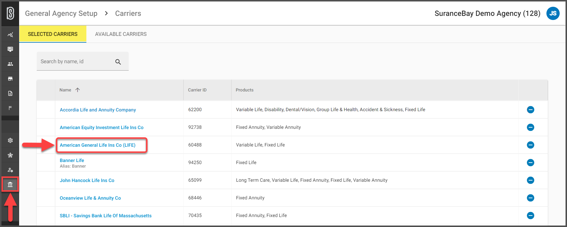Select carrier ID 92738 cell
567x227 pixels.
click(x=195, y=127)
